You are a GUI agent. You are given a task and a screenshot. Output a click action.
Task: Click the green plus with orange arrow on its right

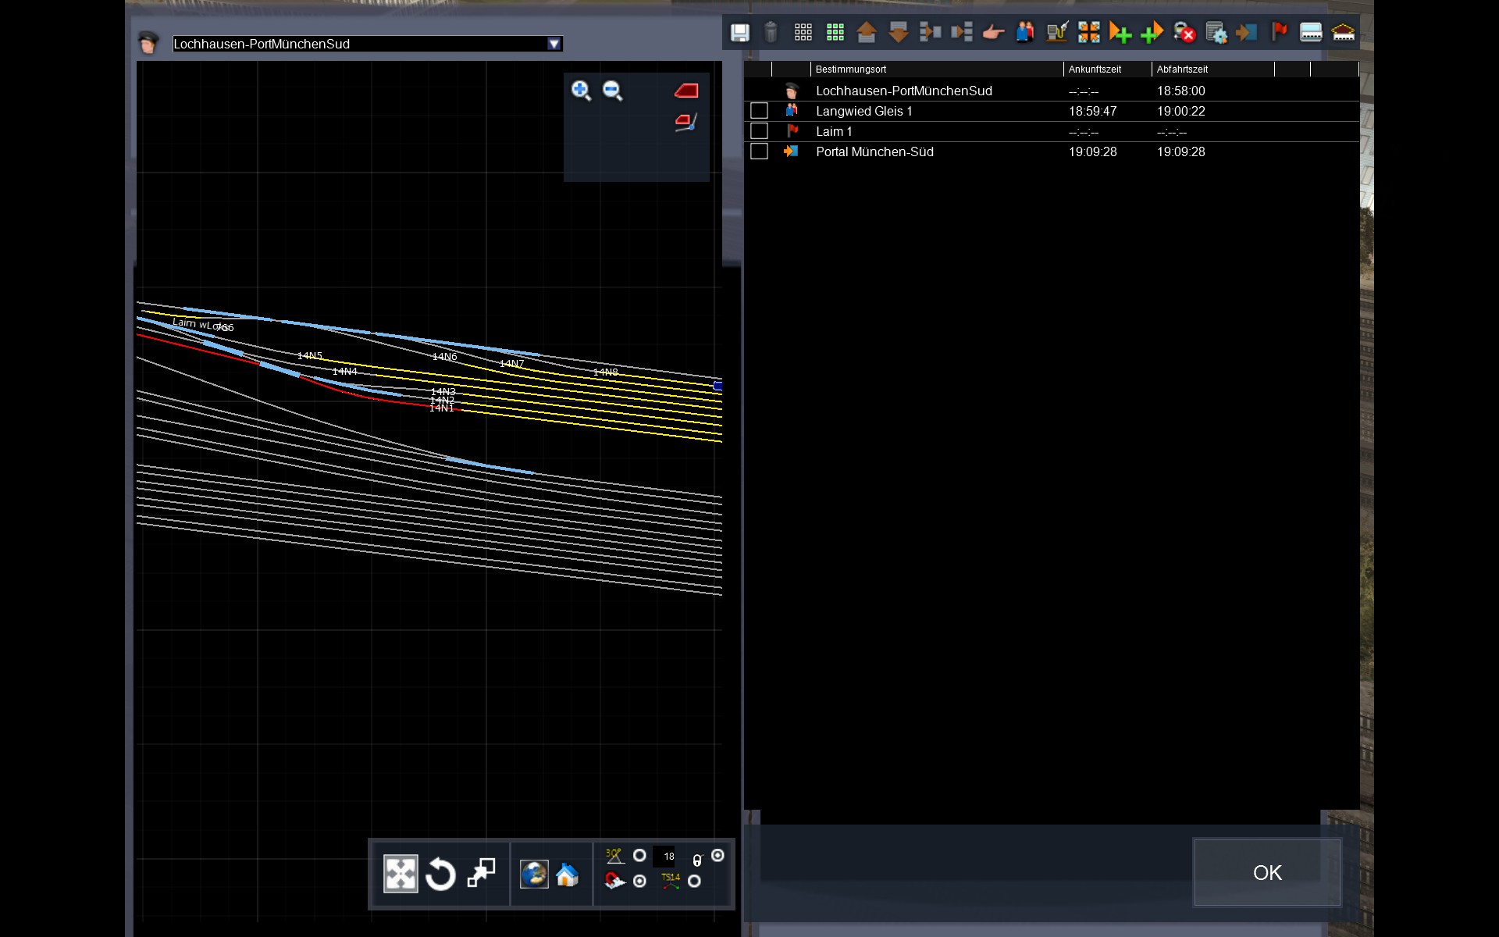pyautogui.click(x=1152, y=32)
